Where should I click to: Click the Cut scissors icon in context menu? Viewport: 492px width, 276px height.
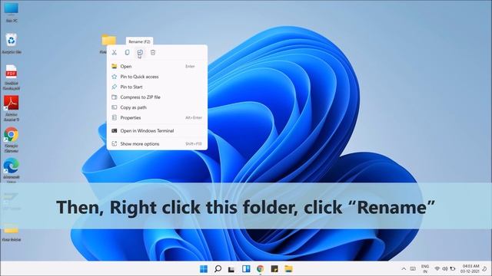(115, 53)
